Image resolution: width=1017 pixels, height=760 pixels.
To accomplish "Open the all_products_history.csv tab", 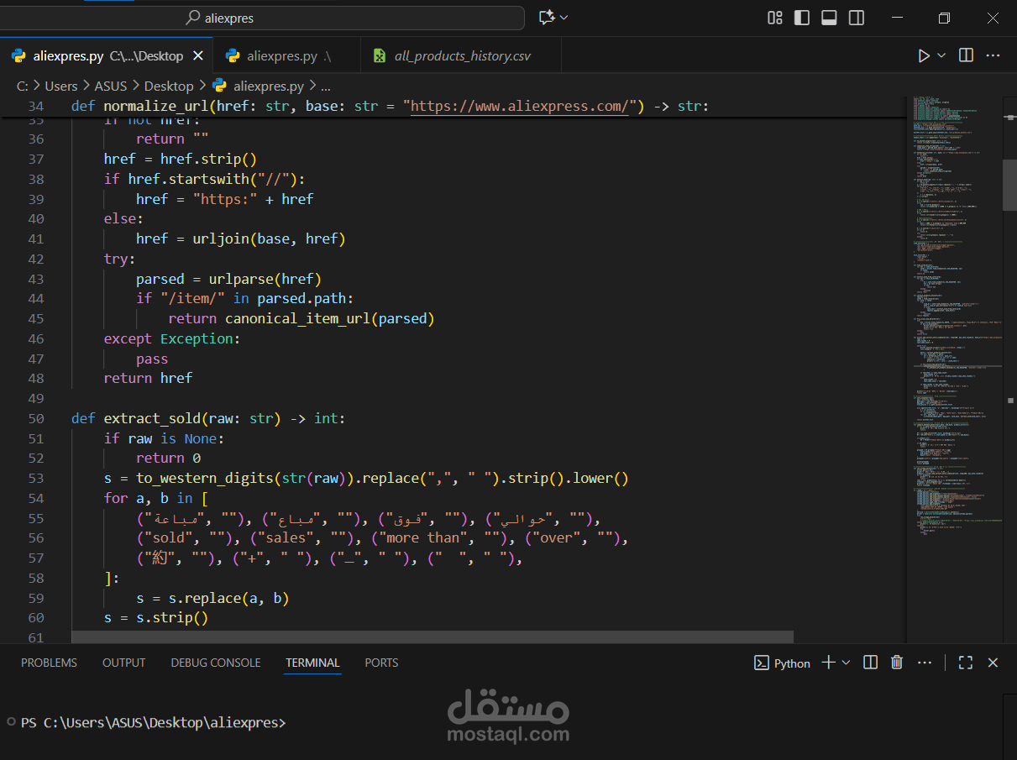I will click(x=461, y=56).
